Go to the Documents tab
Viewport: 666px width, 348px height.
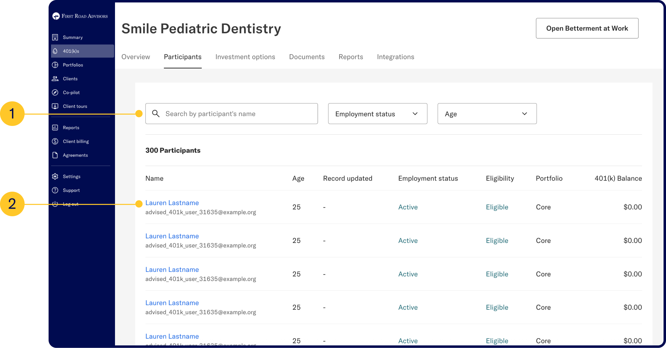pos(307,57)
